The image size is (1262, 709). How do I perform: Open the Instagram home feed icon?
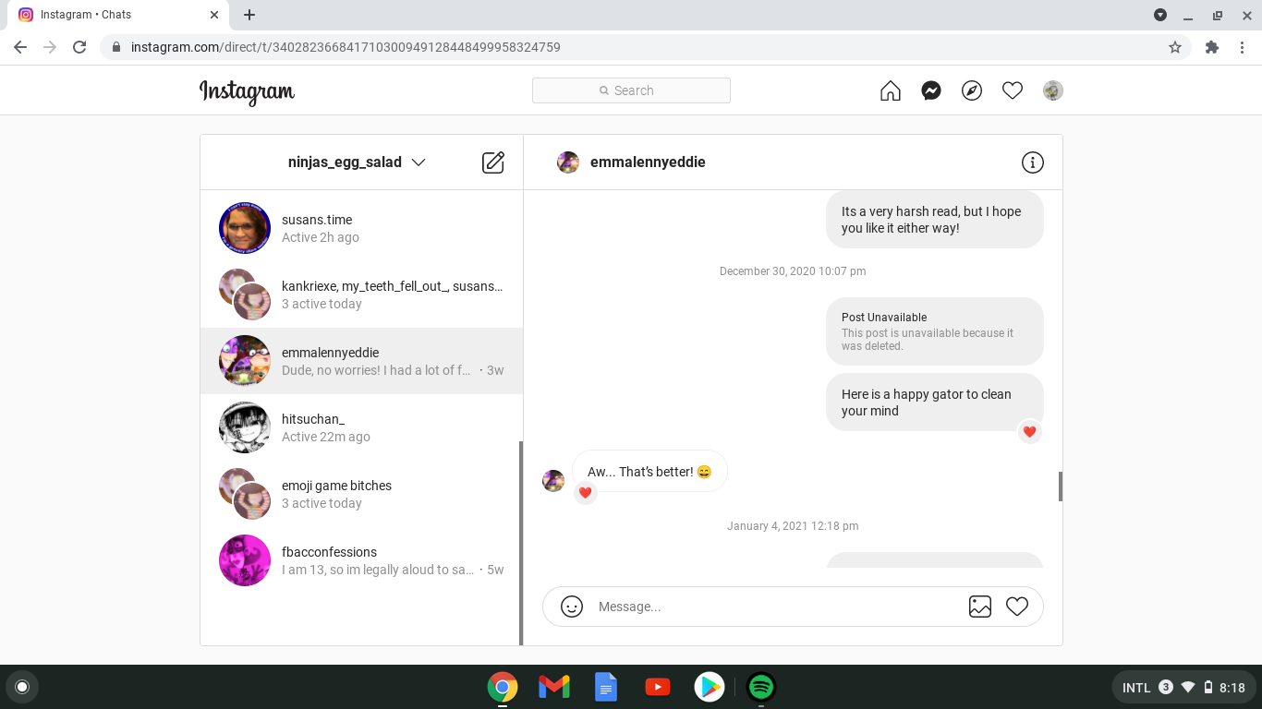[x=890, y=90]
